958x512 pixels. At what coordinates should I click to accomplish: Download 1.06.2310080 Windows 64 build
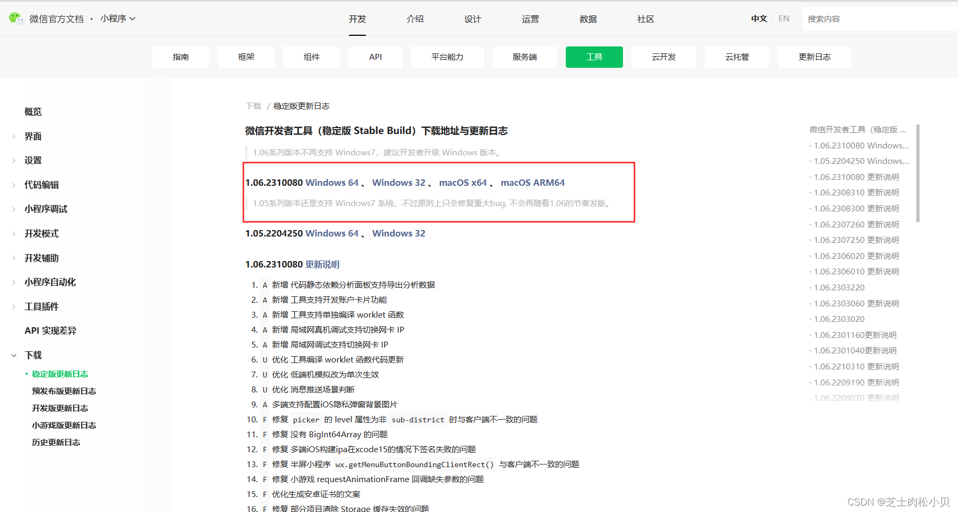pyautogui.click(x=332, y=183)
